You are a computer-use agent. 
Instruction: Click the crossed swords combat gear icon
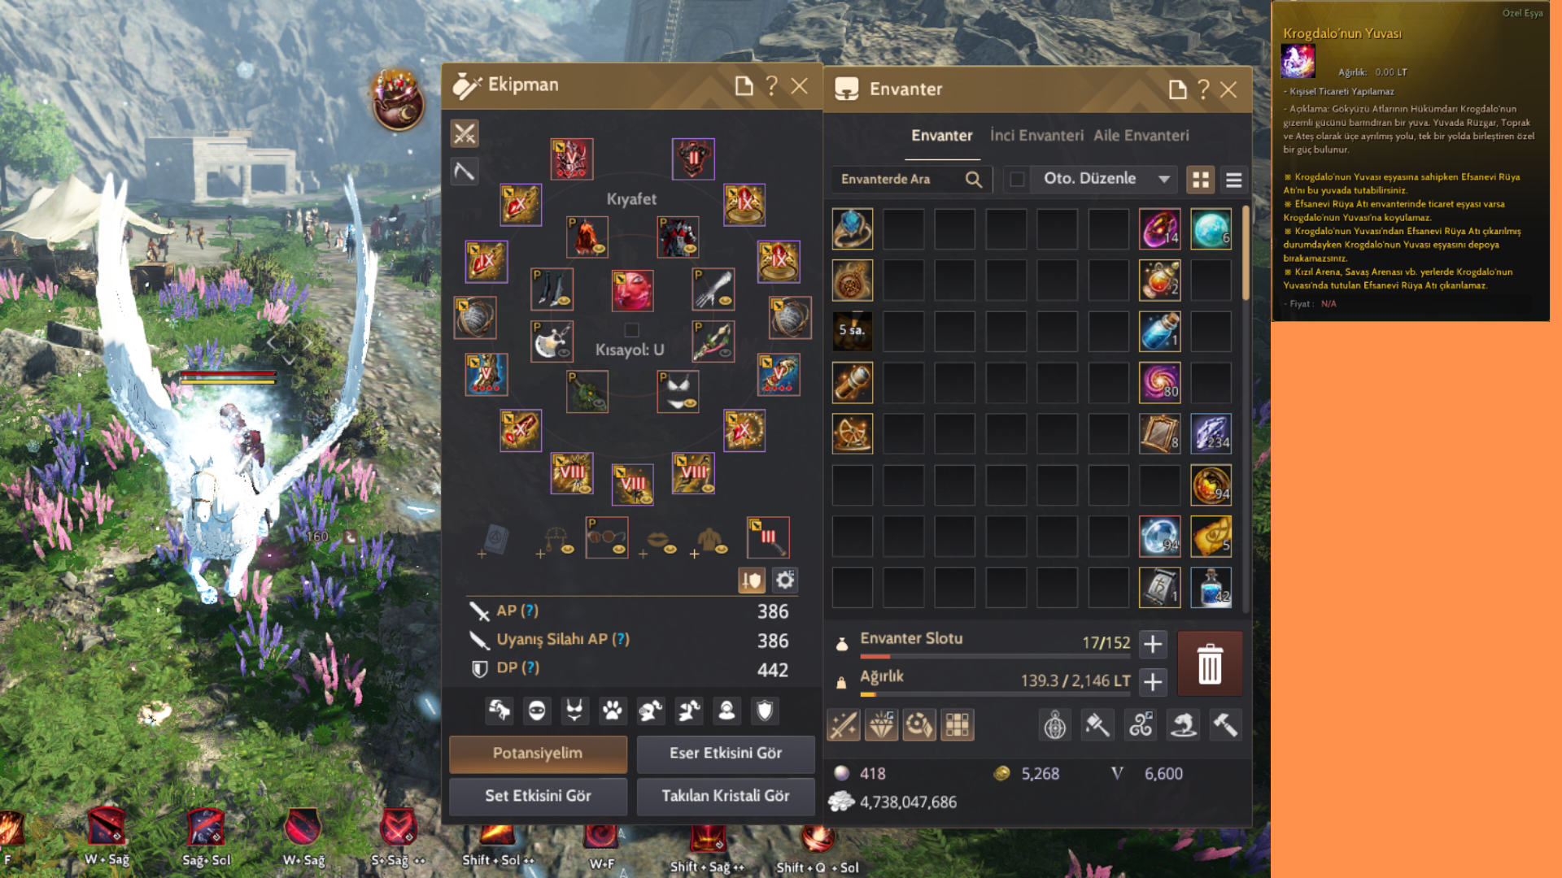465,133
